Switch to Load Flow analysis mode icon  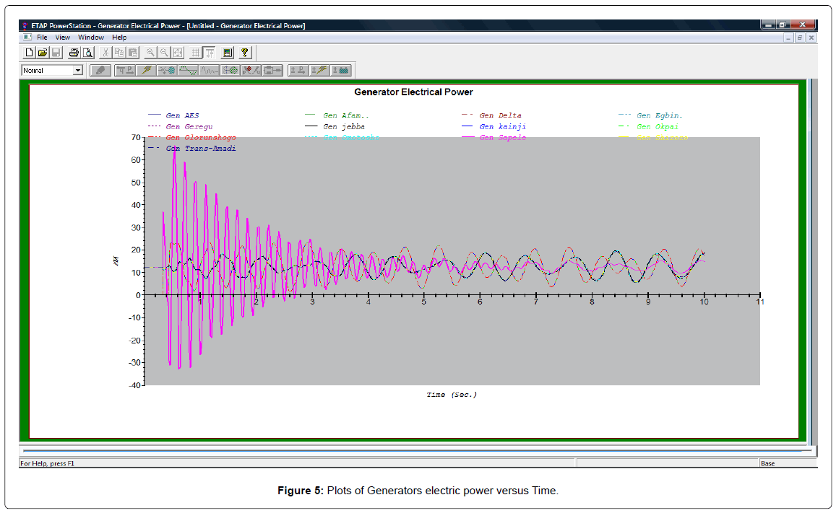coord(125,70)
